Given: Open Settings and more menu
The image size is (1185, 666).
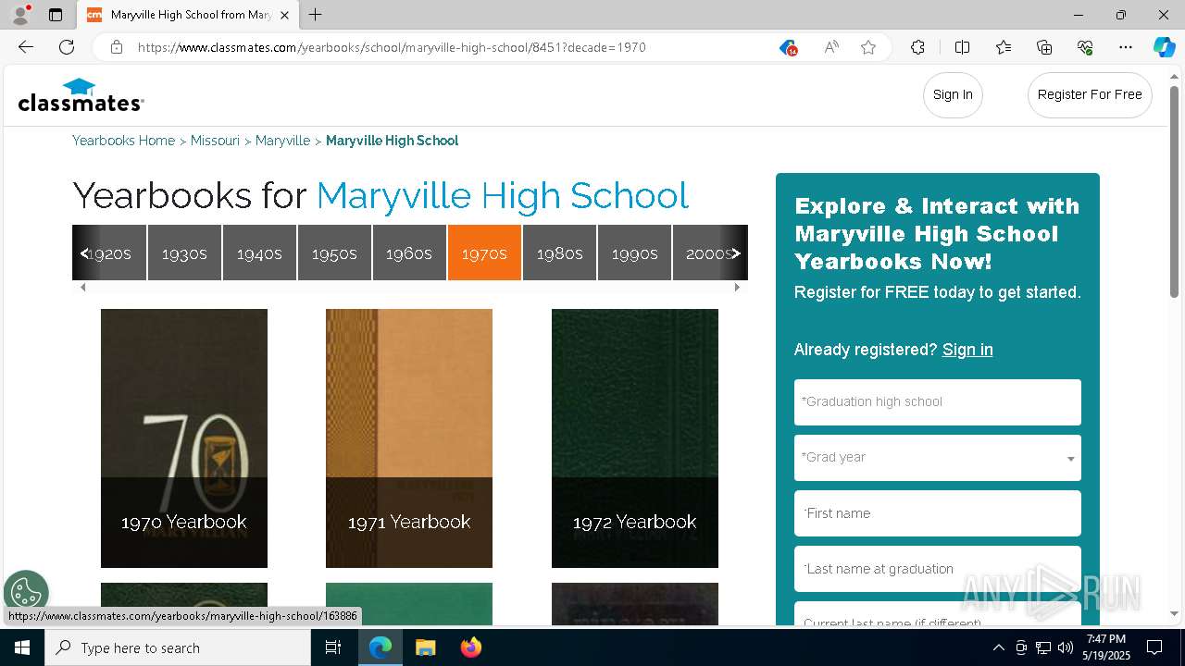Looking at the screenshot, I should (x=1126, y=47).
